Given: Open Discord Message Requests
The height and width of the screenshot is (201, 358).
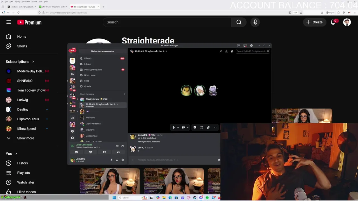Looking at the screenshot, I should pyautogui.click(x=102, y=70).
